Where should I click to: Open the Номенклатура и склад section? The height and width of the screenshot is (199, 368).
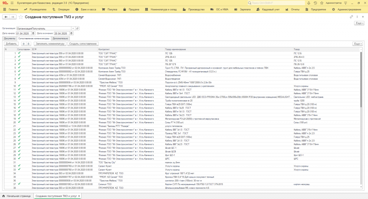(161, 9)
